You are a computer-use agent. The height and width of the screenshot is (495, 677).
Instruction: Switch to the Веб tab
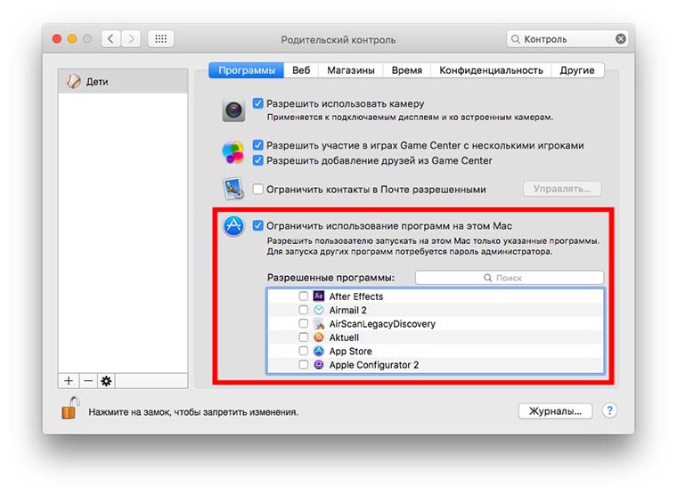[301, 70]
